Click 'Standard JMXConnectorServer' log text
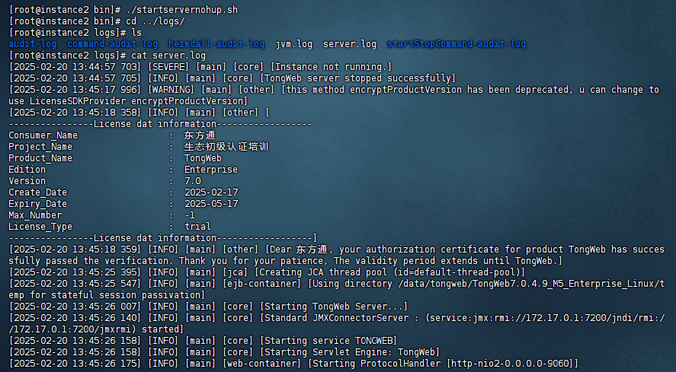The image size is (676, 372). tap(336, 318)
